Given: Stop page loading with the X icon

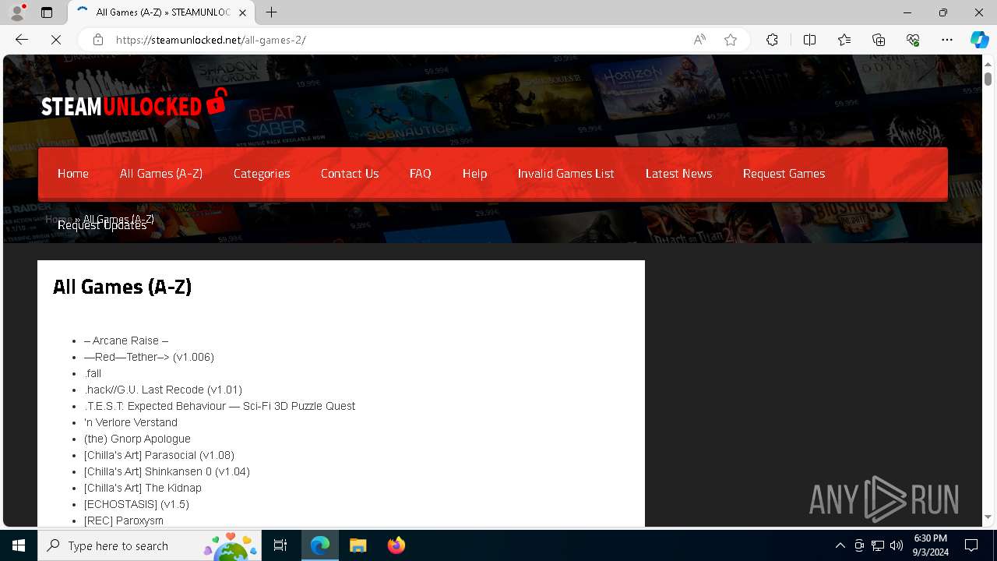Looking at the screenshot, I should (56, 40).
